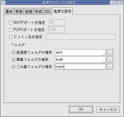124x117 pixels.
Task: Focus the sent folder text field
Action: [x=80, y=52]
